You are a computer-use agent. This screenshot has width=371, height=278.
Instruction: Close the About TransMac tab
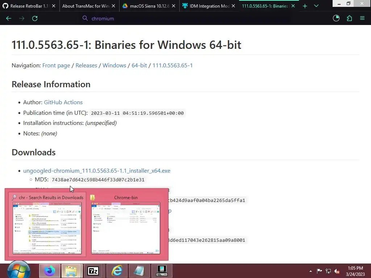(113, 6)
